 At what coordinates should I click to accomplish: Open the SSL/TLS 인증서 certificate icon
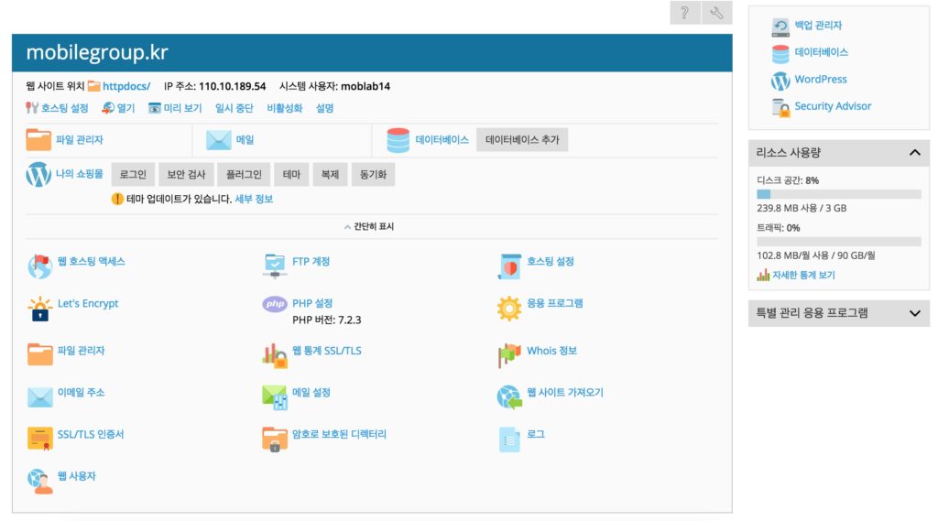39,439
